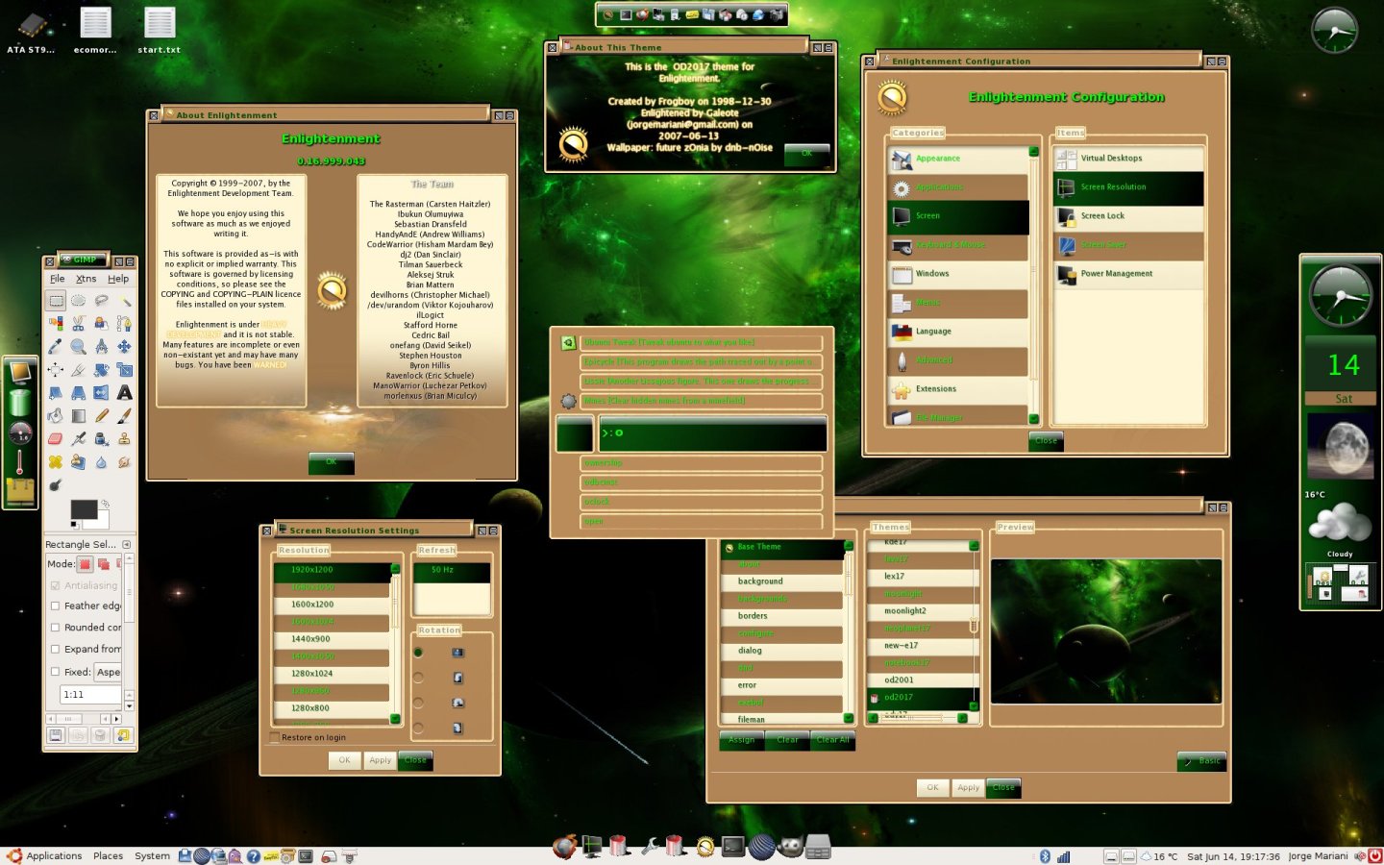This screenshot has height=865, width=1384.
Task: Click the foreground color swatch
Action: [83, 508]
